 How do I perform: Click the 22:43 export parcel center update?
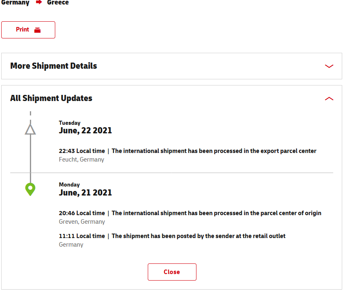click(187, 151)
